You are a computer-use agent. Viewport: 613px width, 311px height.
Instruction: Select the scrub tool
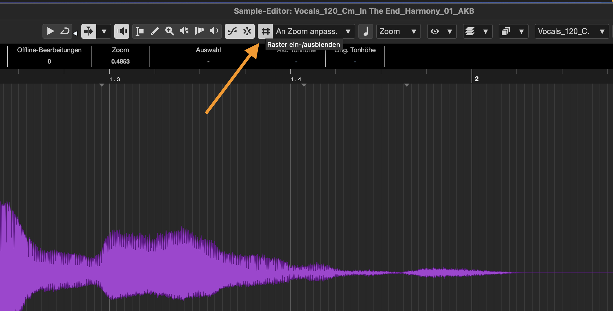pyautogui.click(x=184, y=31)
